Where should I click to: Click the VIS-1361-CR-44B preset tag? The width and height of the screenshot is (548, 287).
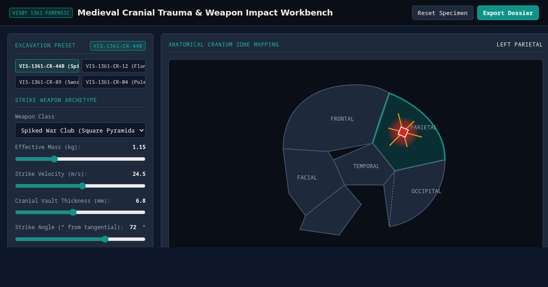(x=118, y=46)
